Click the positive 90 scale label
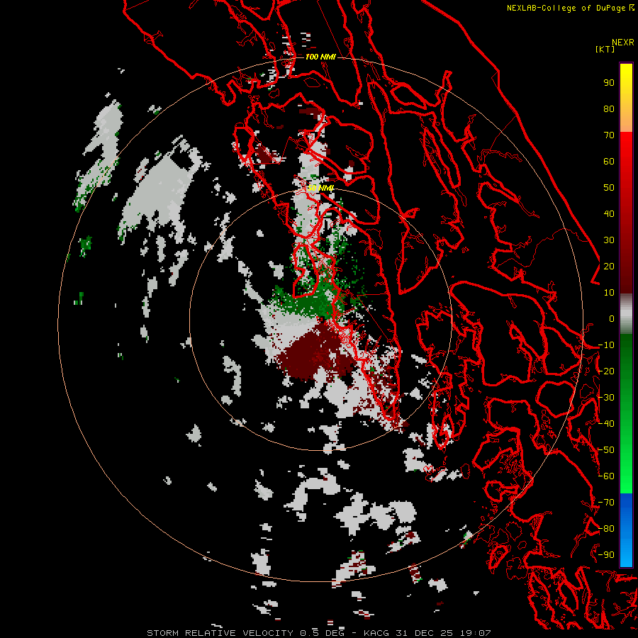Image resolution: width=638 pixels, height=638 pixels. click(x=609, y=83)
